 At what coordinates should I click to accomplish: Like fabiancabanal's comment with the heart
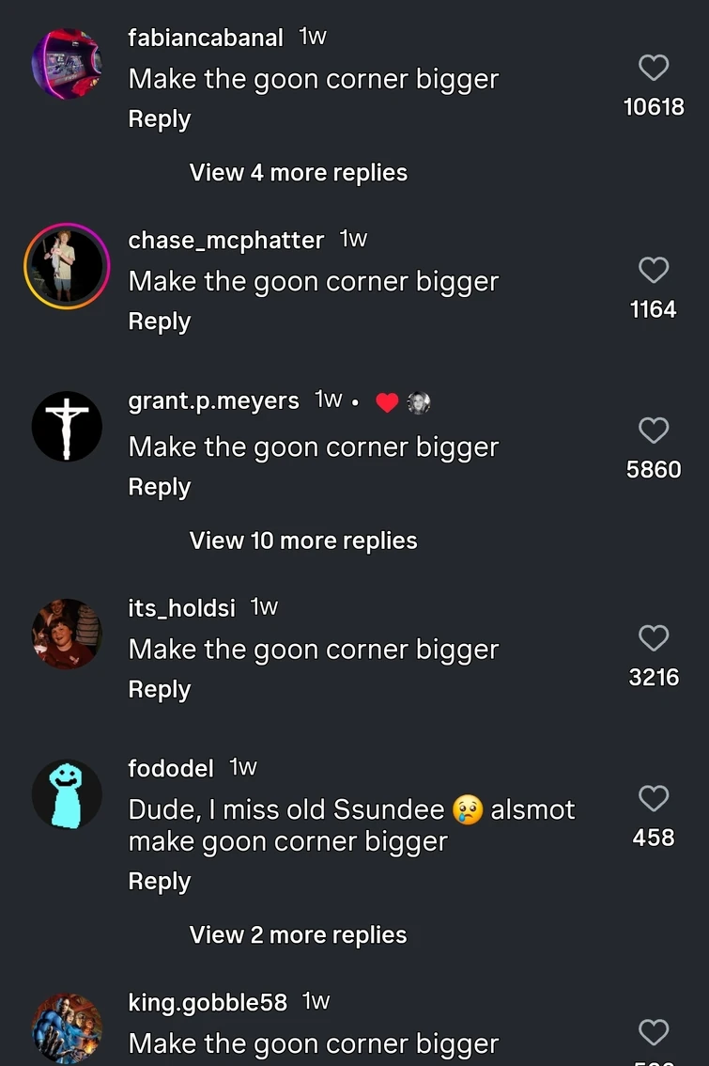pyautogui.click(x=654, y=68)
